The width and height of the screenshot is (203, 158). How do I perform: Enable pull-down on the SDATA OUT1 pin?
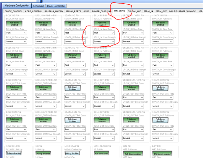[x=160, y=88]
